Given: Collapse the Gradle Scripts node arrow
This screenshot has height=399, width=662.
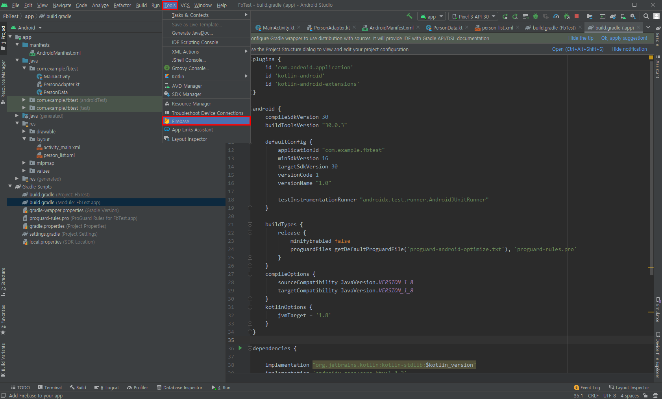Looking at the screenshot, I should pyautogui.click(x=10, y=187).
